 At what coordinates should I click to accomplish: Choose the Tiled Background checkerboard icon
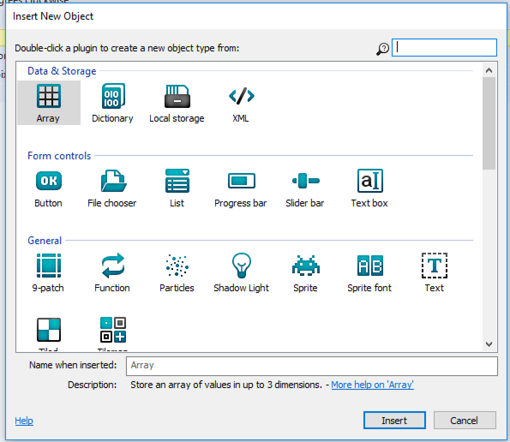pos(48,329)
